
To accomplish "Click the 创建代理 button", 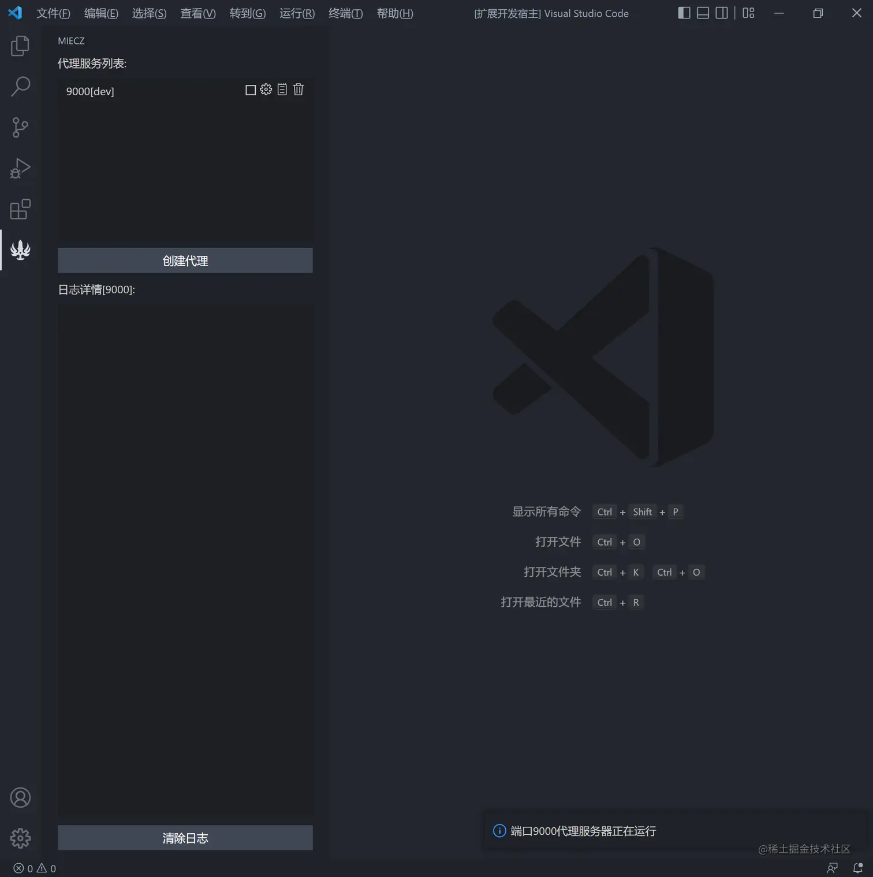I will (185, 260).
